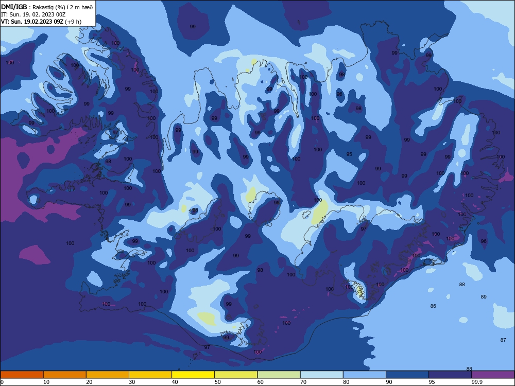
Task: Click the 90–95 medium blue legend swatch
Action: (407, 375)
